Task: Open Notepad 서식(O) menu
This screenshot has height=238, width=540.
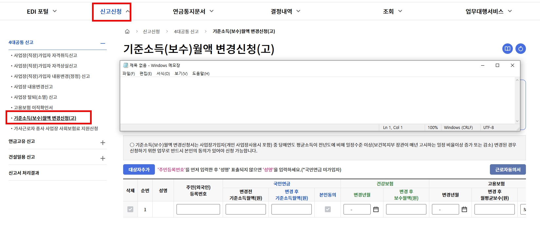Action: [163, 73]
